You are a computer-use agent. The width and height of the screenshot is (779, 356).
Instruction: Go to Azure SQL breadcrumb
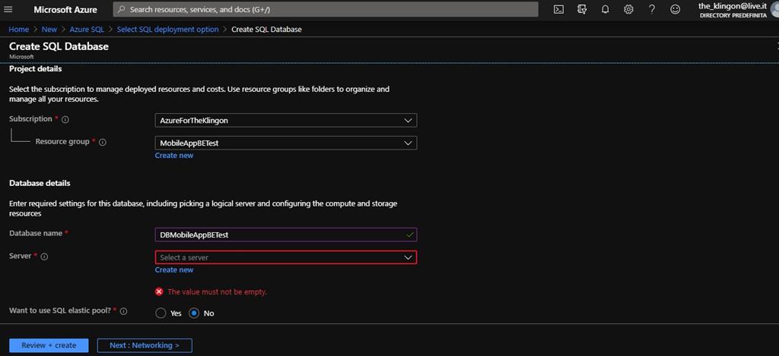[x=87, y=30]
